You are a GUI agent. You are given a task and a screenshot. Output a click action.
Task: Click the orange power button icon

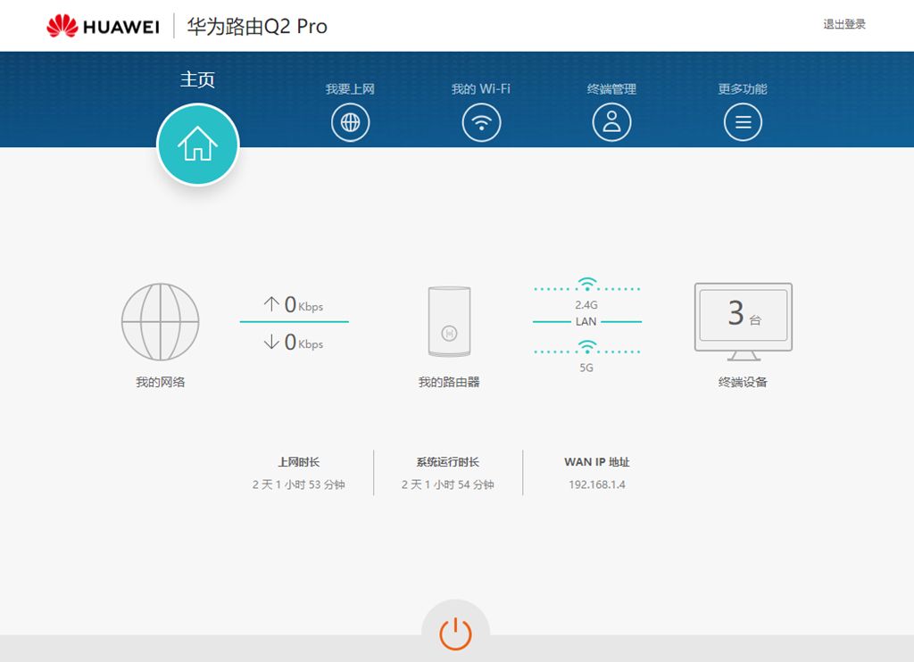[455, 633]
